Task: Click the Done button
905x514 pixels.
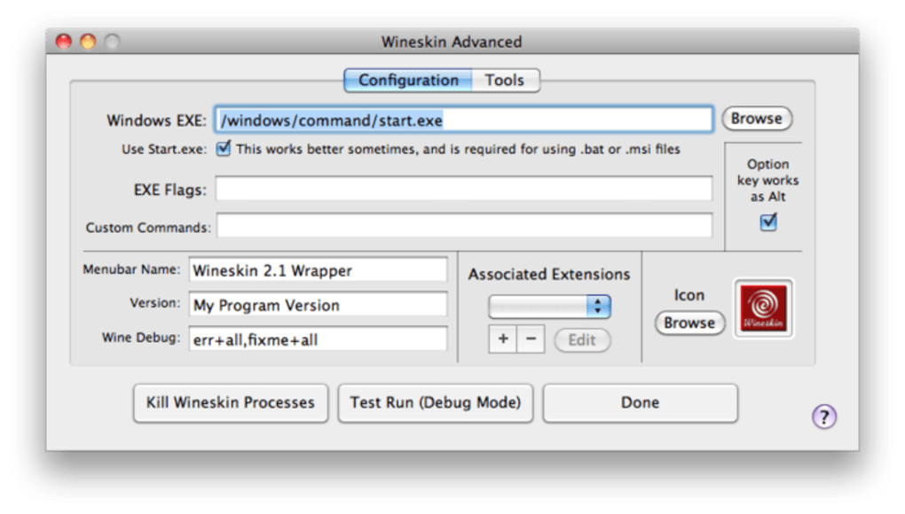Action: (x=640, y=403)
